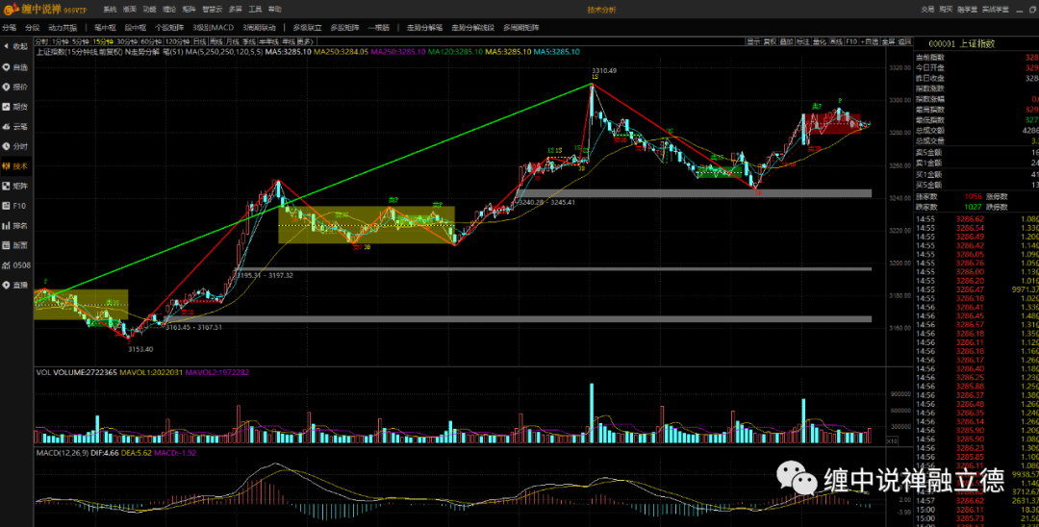Open the 分时 clock sidebar icon
Image resolution: width=1039 pixels, height=527 pixels.
[x=15, y=146]
